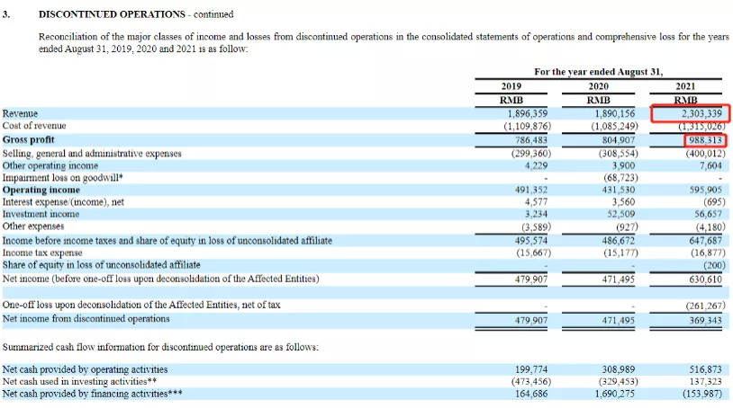Select the 2019 cost of revenue (1,109,876)
Viewport: 733px width, 408px height.
point(528,126)
